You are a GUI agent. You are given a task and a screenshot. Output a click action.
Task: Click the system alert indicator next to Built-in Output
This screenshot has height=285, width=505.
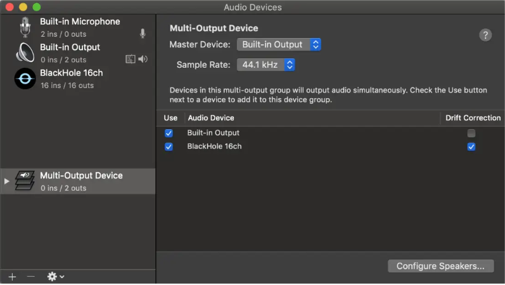(131, 59)
